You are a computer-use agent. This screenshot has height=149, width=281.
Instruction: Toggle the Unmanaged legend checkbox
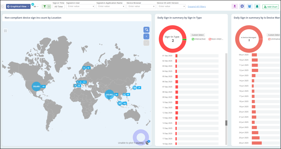coord(269,39)
